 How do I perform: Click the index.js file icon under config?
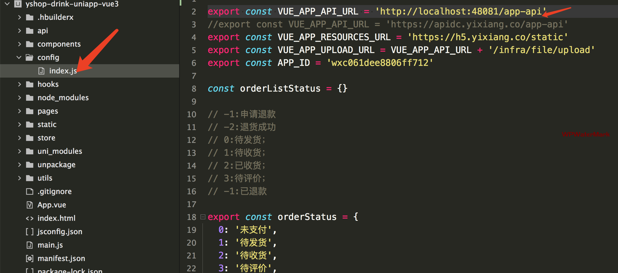(41, 71)
